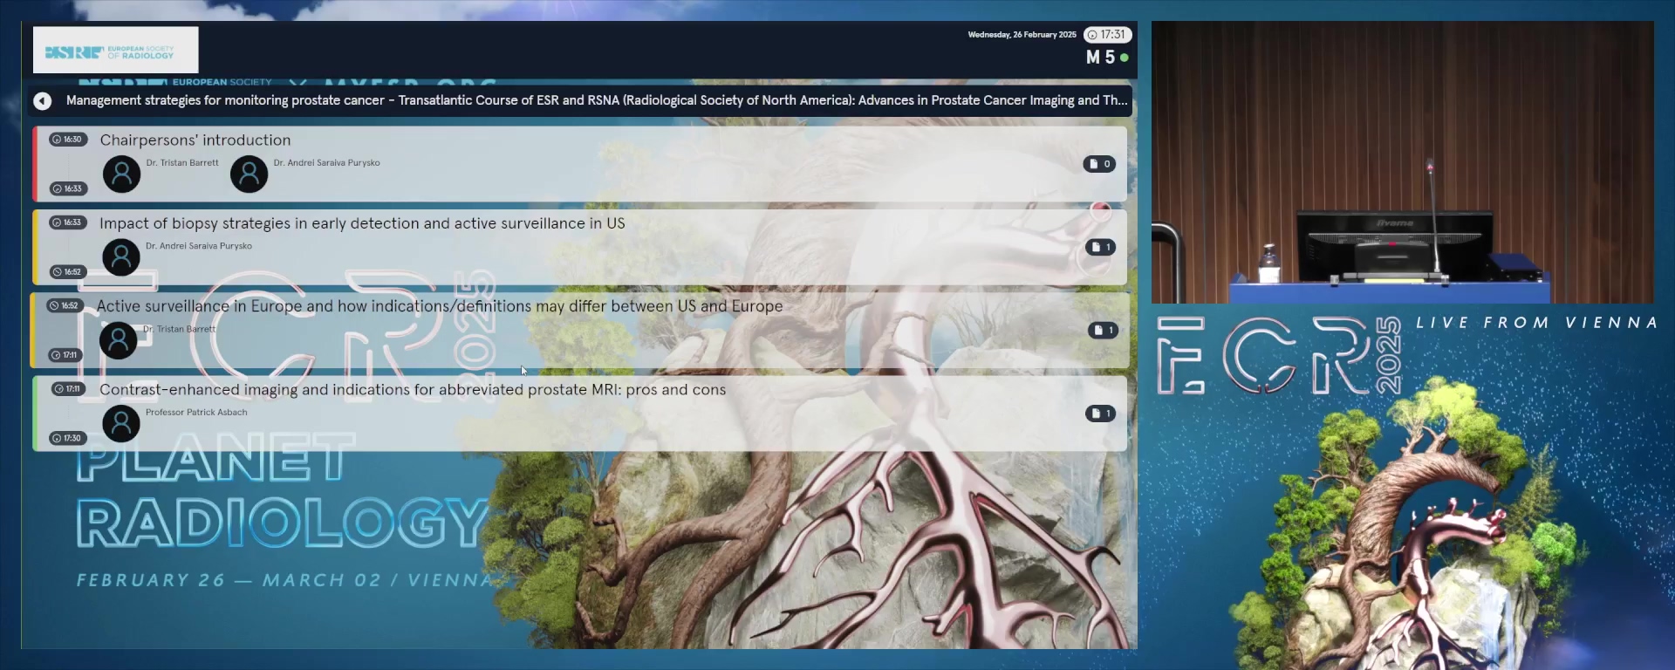
Task: Click the 16:30 start time badge
Action: pyautogui.click(x=67, y=140)
